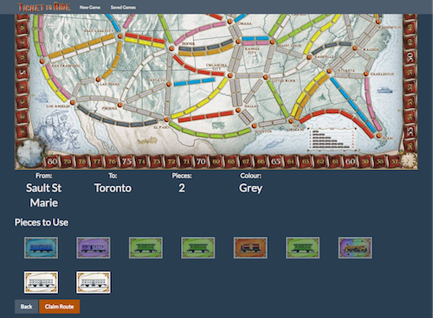Click the Kansas City marker
This screenshot has height=318, width=433.
pos(238,41)
